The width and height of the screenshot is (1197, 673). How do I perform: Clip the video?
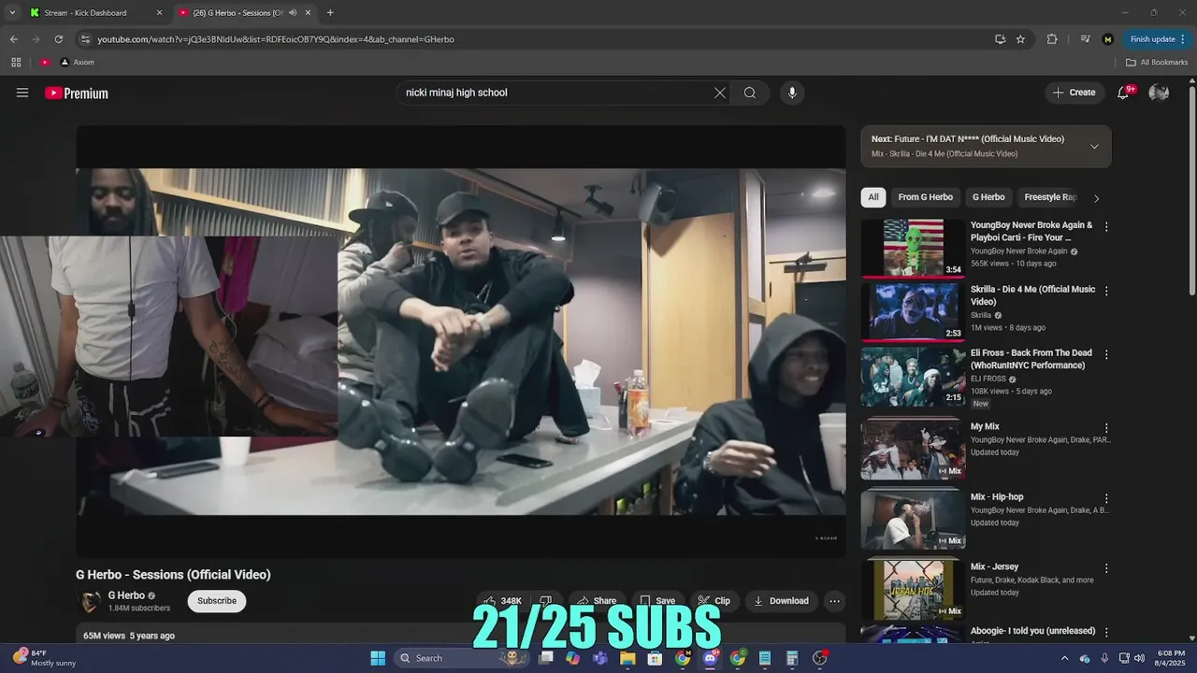coord(714,601)
